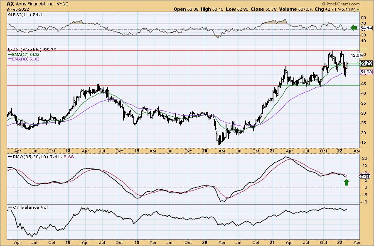Select the EMA(17) 54.82 legend entry
Screen dimensions: 374x246
pos(24,54)
